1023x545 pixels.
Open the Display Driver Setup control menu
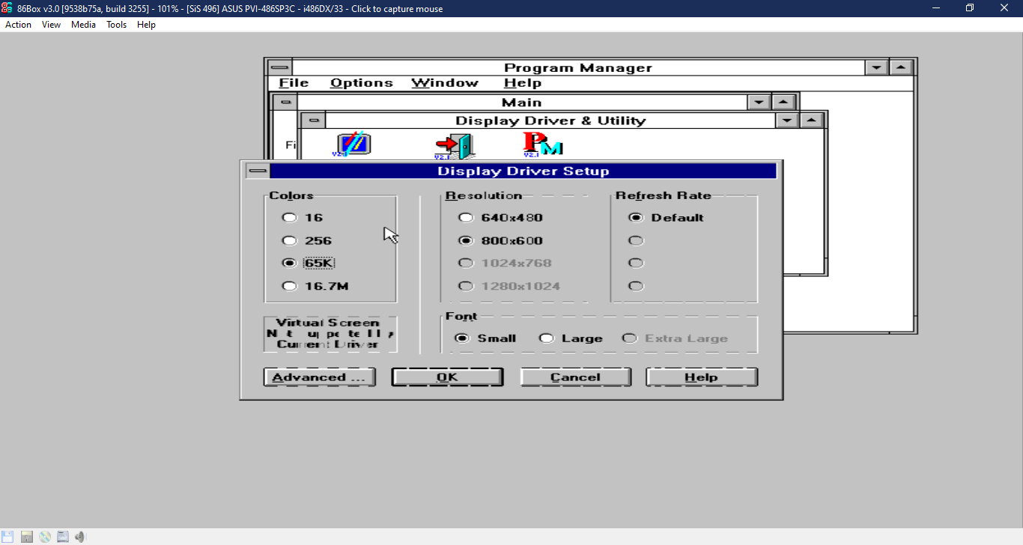257,170
